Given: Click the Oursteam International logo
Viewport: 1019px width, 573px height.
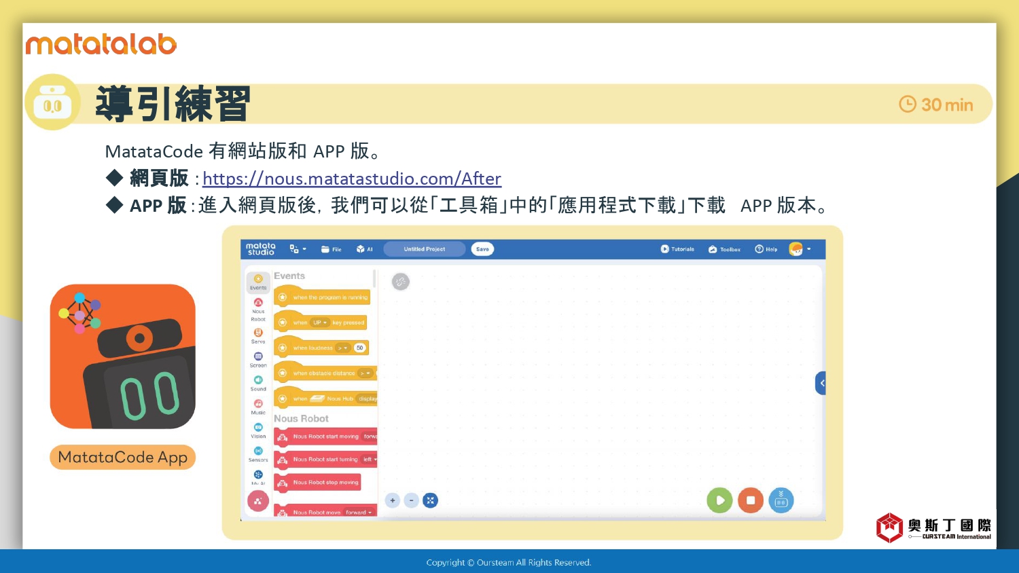Looking at the screenshot, I should tap(933, 528).
